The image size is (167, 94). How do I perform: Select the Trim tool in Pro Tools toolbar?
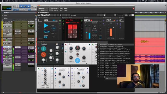click(x=21, y=7)
